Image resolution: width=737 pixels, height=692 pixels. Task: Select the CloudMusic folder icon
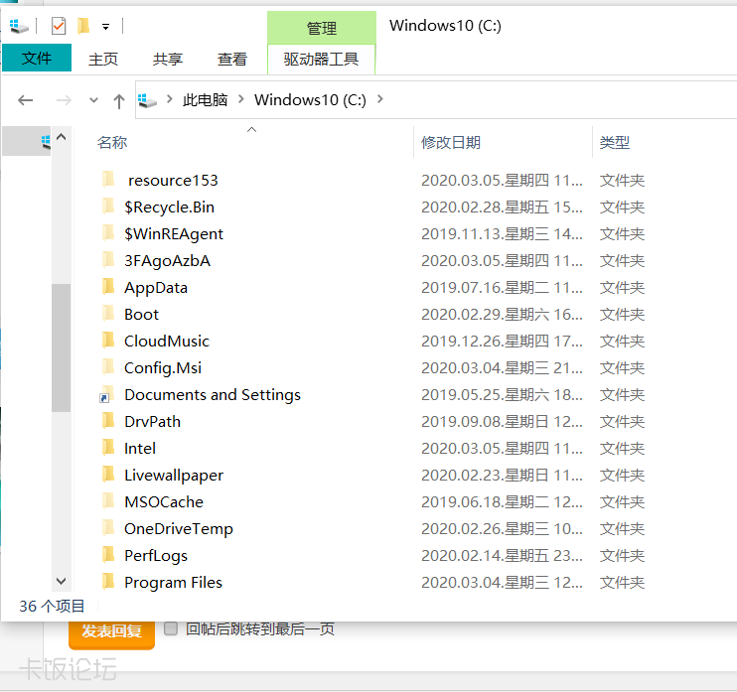(108, 340)
